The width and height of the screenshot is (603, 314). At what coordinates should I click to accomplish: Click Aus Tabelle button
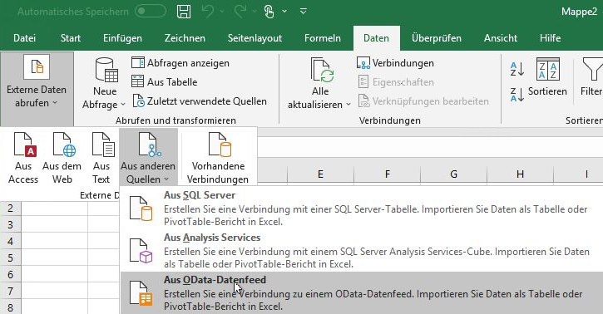164,81
